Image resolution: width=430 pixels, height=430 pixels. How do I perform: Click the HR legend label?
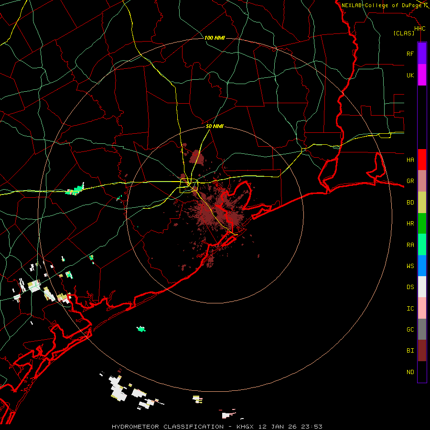[x=410, y=224]
